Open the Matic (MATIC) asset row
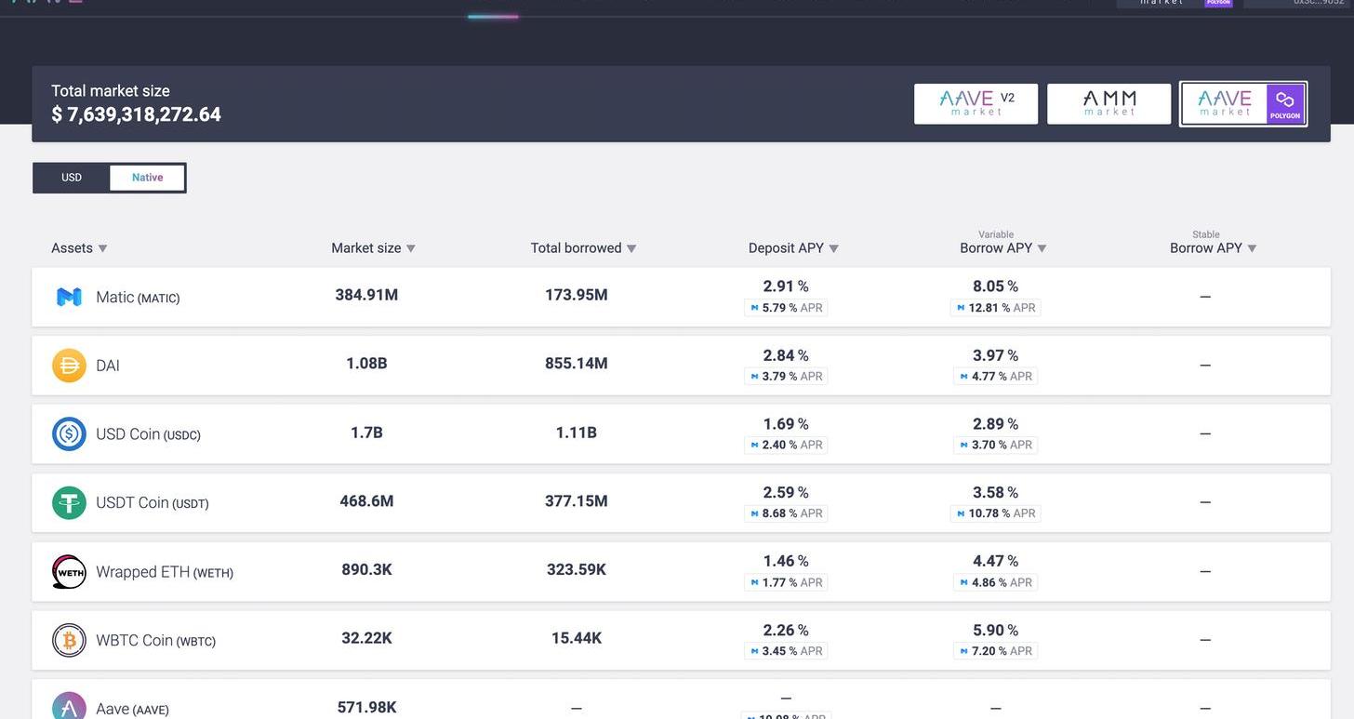Screen dimensions: 1354x719 tap(138, 297)
